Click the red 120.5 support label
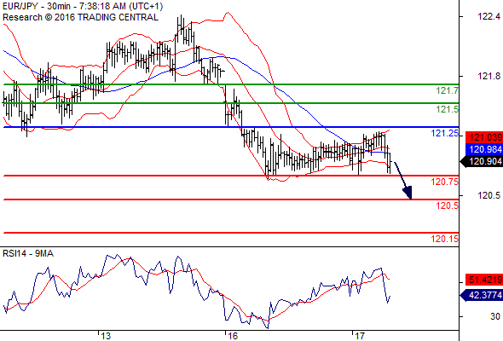Image resolution: width=503 pixels, height=341 pixels. 448,205
